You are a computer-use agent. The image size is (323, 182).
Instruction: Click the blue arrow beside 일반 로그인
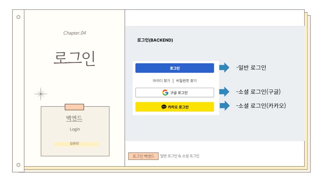pyautogui.click(x=224, y=67)
